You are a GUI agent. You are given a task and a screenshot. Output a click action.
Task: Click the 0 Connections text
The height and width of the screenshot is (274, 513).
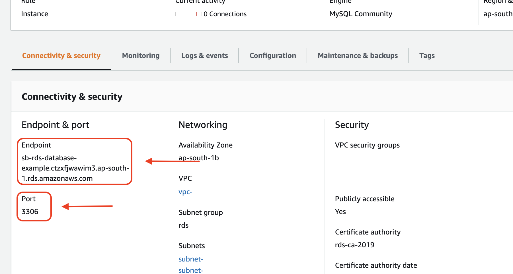[x=225, y=14]
